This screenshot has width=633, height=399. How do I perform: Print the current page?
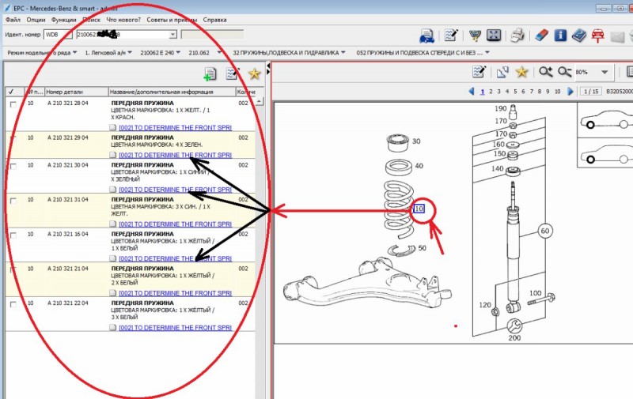coord(517,36)
